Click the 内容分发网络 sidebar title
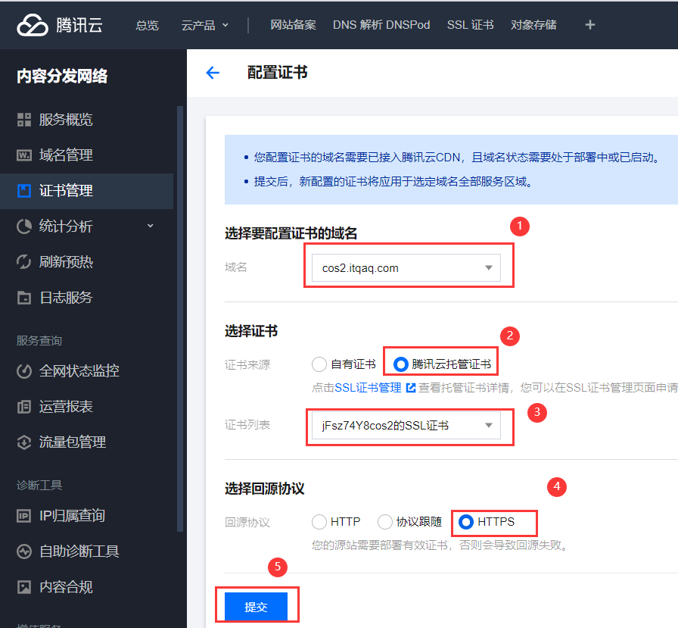This screenshot has height=628, width=678. [x=62, y=77]
